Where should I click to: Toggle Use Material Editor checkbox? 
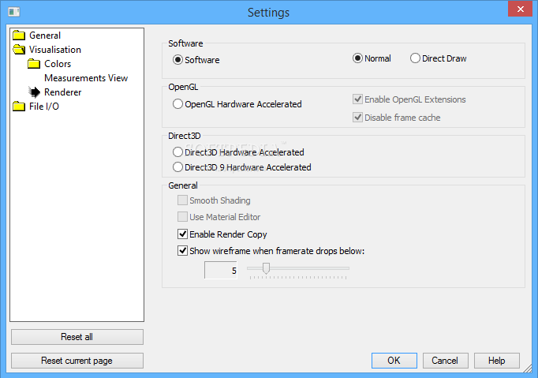point(182,217)
